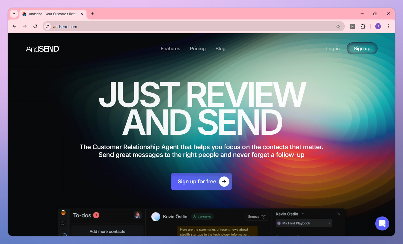Open the Log in link
Screen dimensions: 403x244
pos(332,48)
